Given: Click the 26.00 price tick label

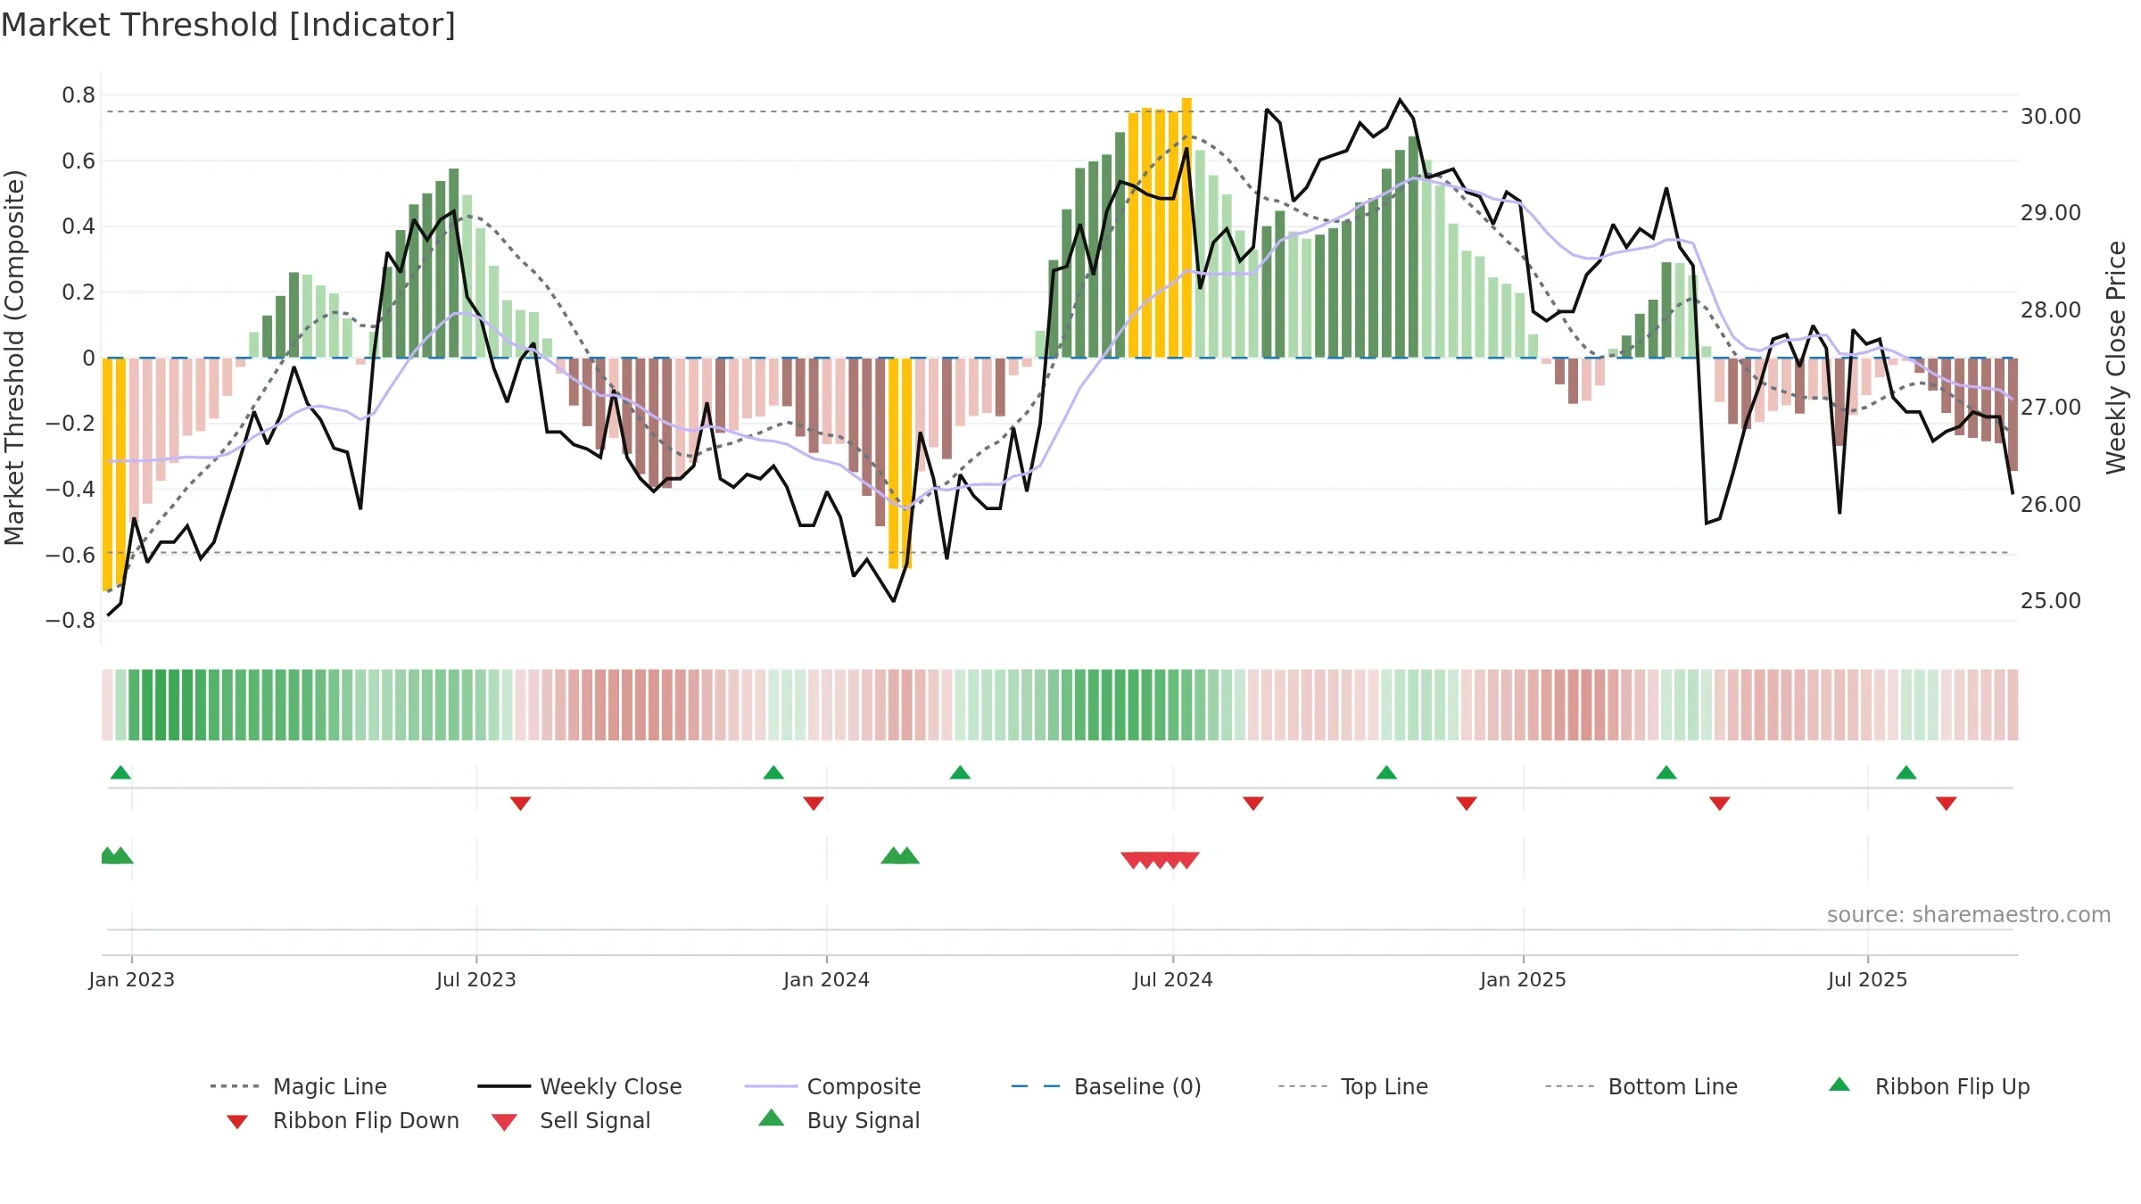Looking at the screenshot, I should (x=2051, y=504).
